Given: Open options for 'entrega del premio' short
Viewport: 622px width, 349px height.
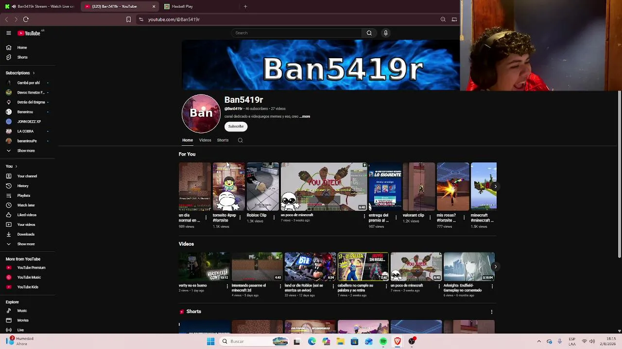Looking at the screenshot, I should (396, 218).
